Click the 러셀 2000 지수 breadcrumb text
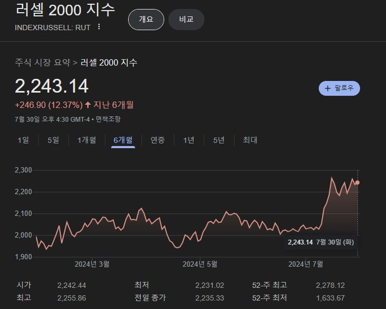The height and width of the screenshot is (309, 386). [109, 62]
